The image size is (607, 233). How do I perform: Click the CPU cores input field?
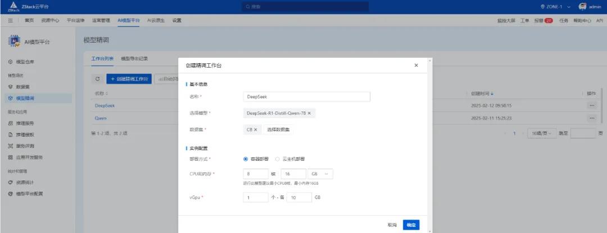(256, 174)
